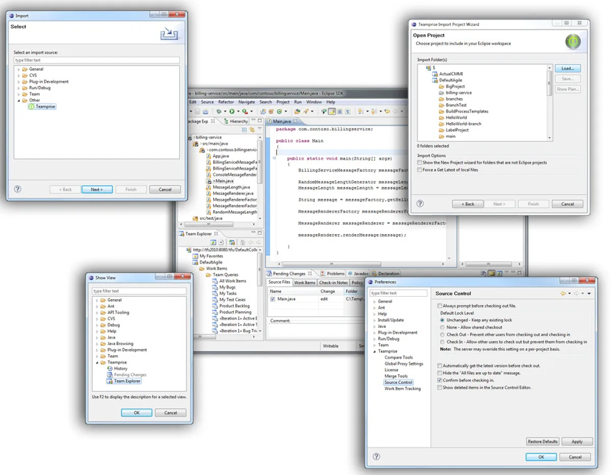Collapse the Other node in Import dialog
Screen dimensions: 611x475
coord(19,100)
